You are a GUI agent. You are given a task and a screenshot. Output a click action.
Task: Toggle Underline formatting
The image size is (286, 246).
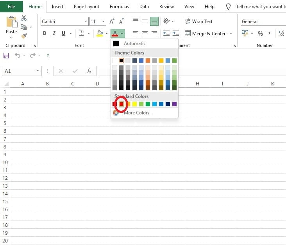63,33
